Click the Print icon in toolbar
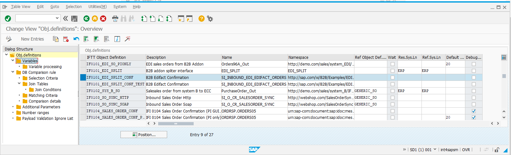 click(115, 19)
